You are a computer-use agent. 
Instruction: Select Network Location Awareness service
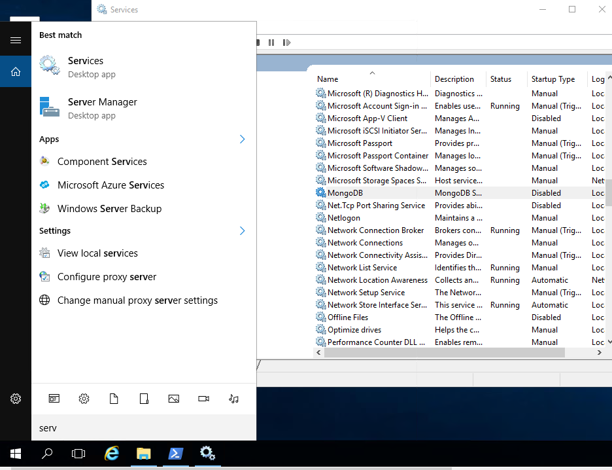click(460, 280)
